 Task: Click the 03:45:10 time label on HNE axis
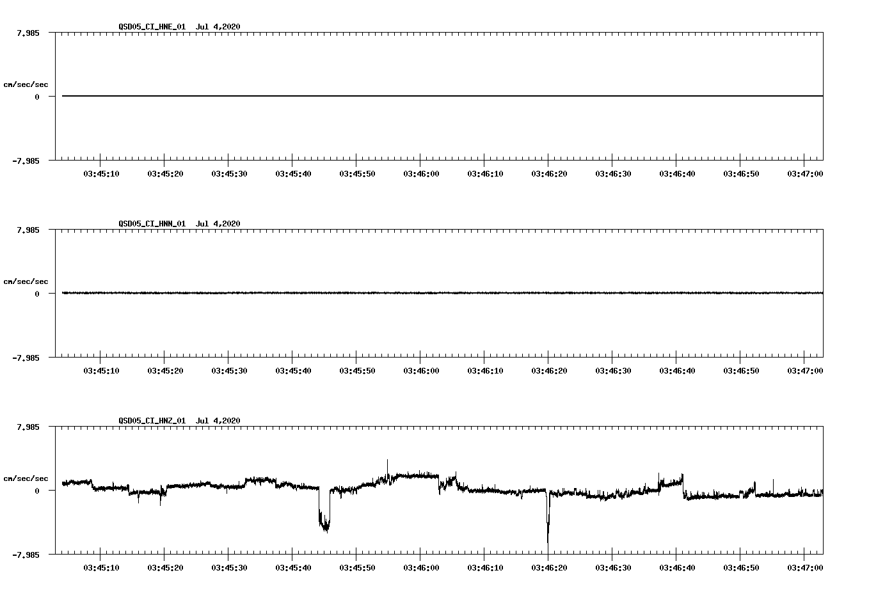pos(101,173)
